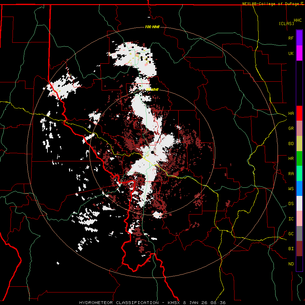305x305 pixels.
Task: Click the [CLAS] units label
Action: pos(286,23)
